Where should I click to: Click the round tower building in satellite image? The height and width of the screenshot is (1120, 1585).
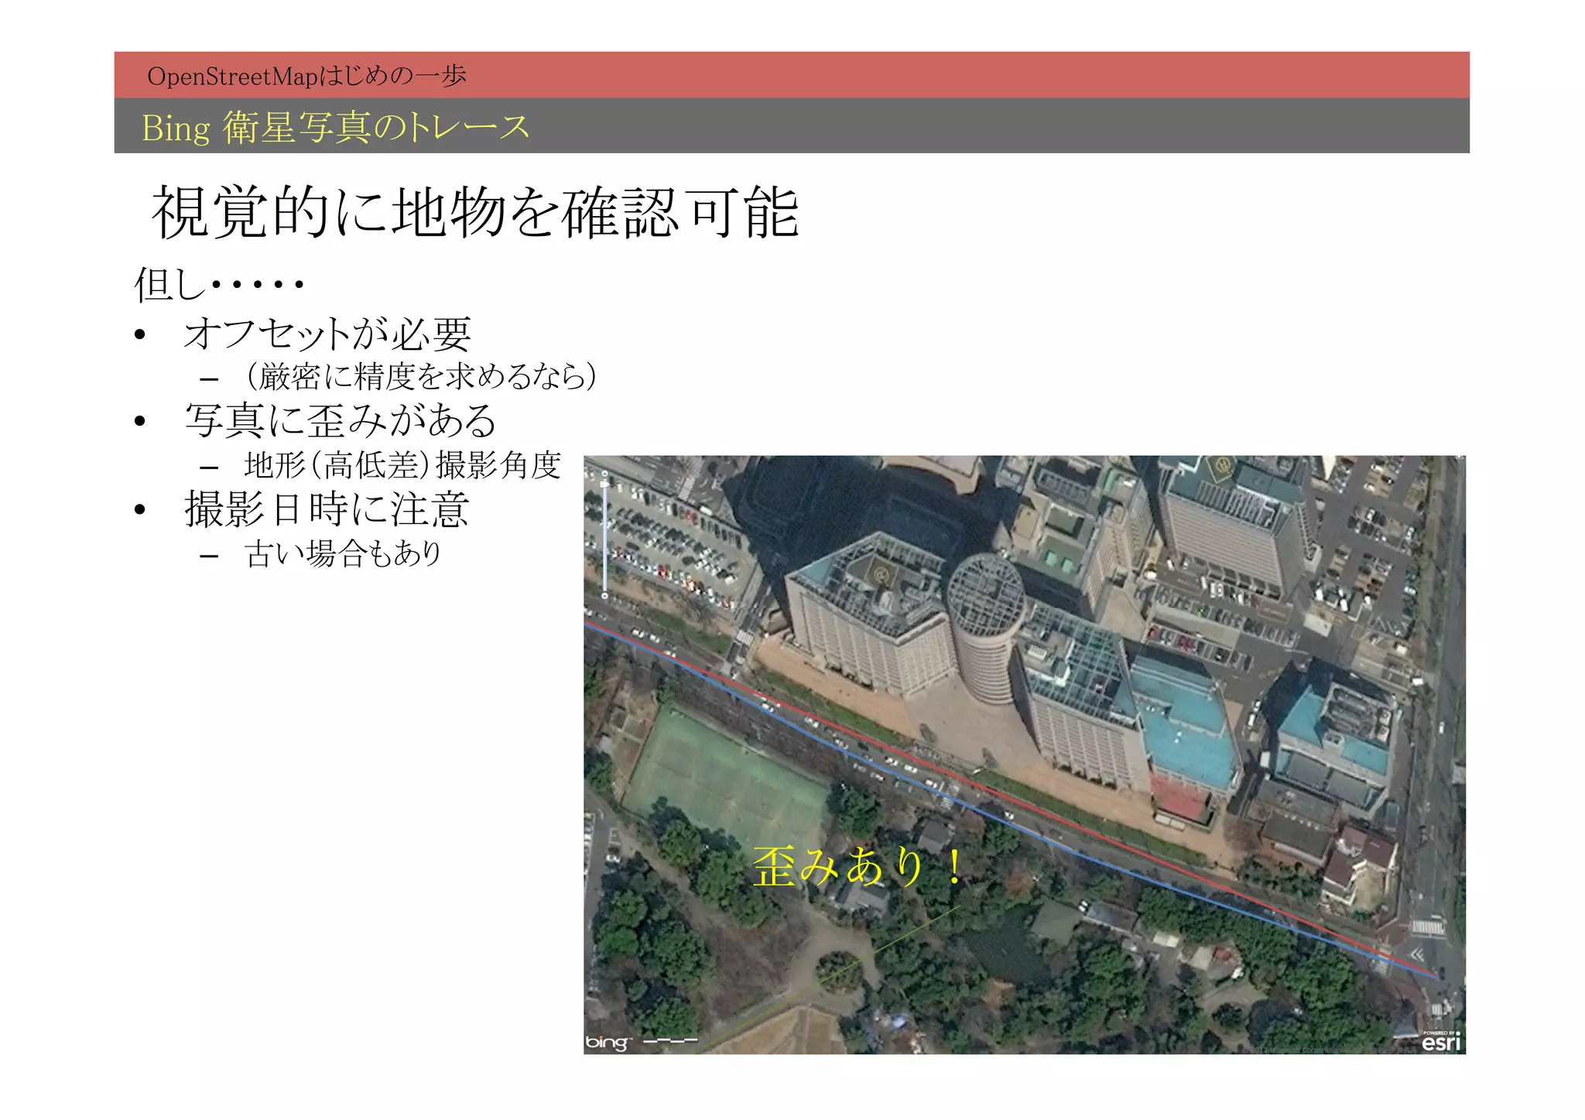pyautogui.click(x=985, y=627)
